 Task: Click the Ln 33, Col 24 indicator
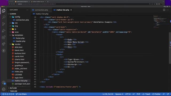click(108, 94)
